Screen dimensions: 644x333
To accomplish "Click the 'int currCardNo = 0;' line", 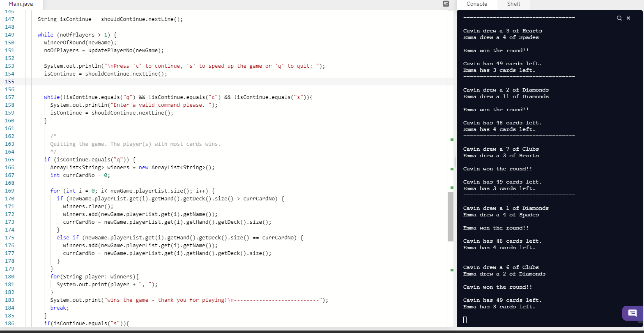I will [80, 175].
